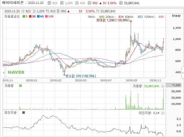The image size is (184, 137).
Task: Click the 2019.11 date axis label
Action: [x=8, y=81]
